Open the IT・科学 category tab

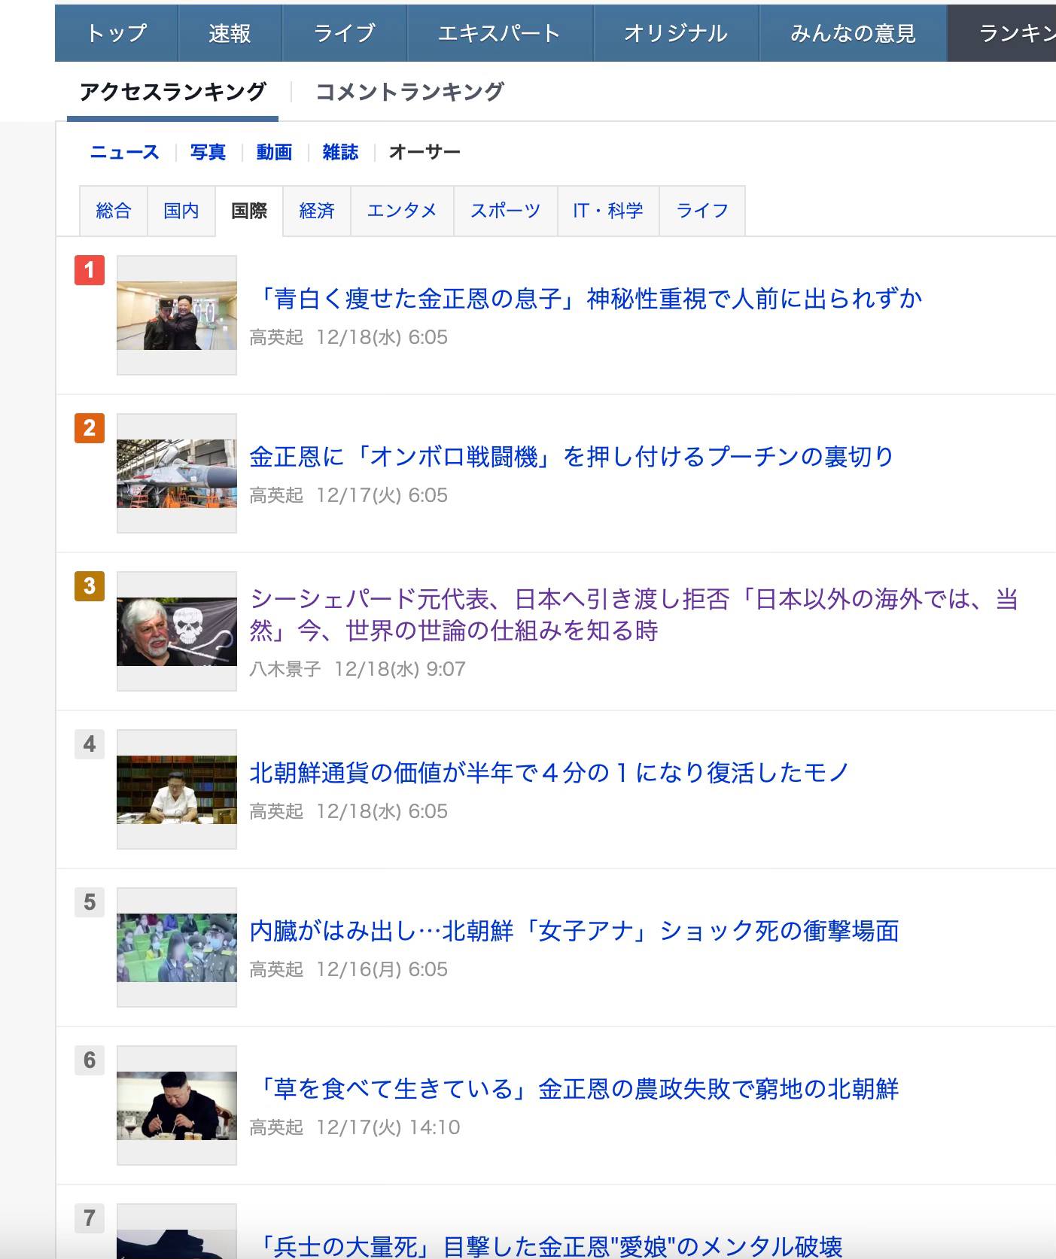click(x=608, y=211)
